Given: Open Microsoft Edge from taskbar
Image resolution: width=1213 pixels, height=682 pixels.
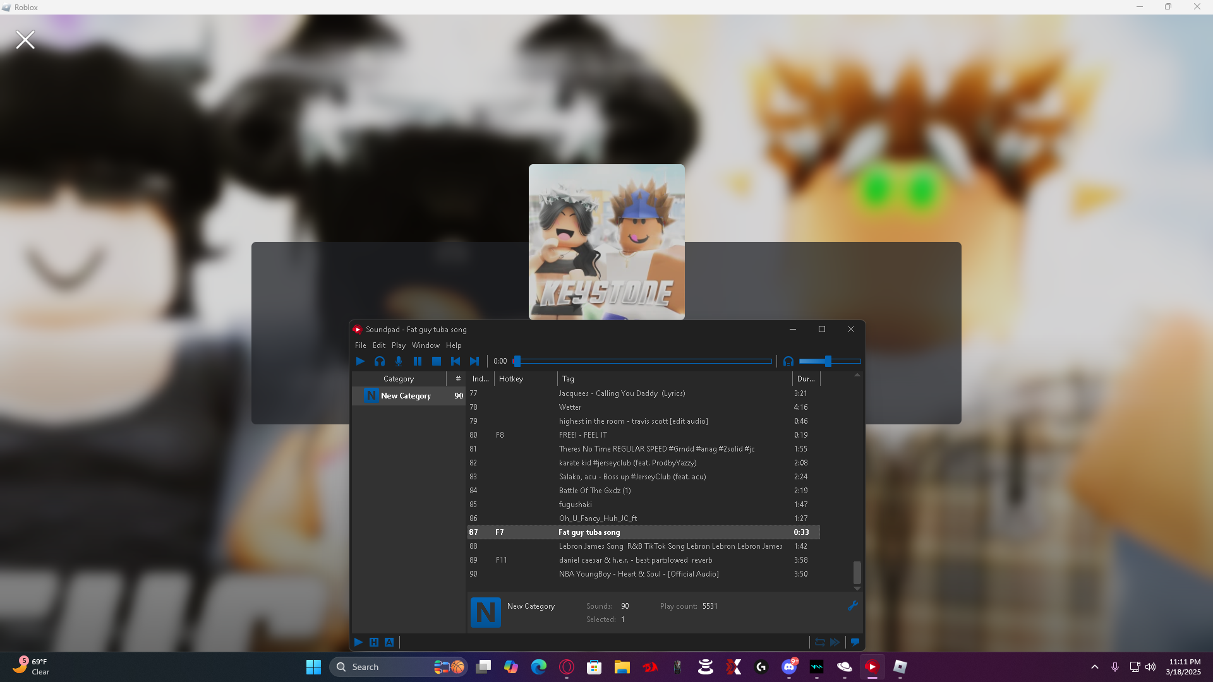Looking at the screenshot, I should [539, 667].
